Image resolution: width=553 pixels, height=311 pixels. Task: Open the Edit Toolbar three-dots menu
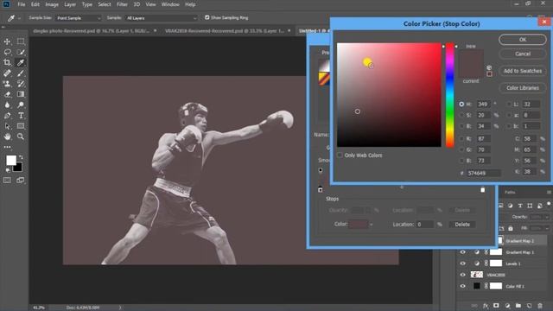(7, 147)
